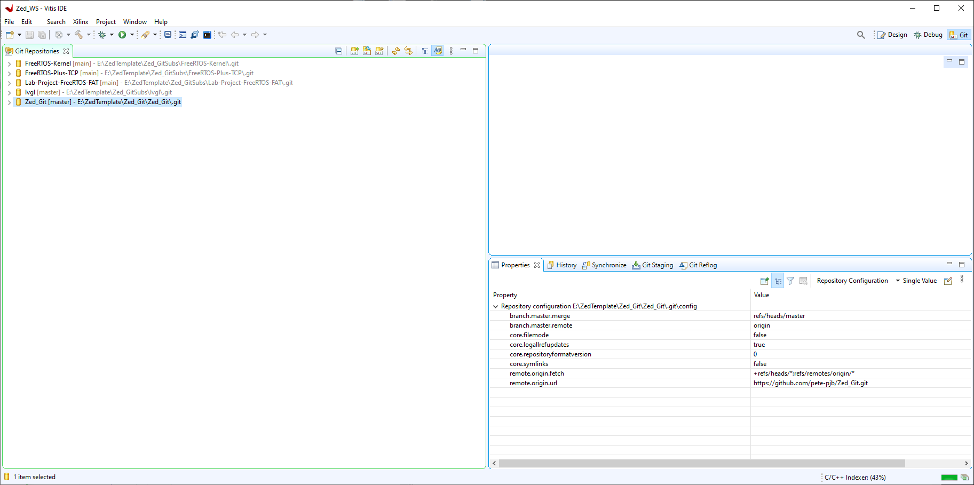Viewport: 974px width, 485px height.
Task: Open the Single Value dropdown
Action: 916,281
